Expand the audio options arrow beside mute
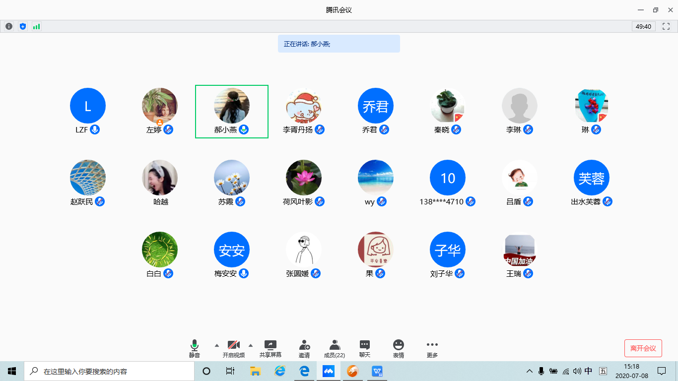 pyautogui.click(x=216, y=345)
